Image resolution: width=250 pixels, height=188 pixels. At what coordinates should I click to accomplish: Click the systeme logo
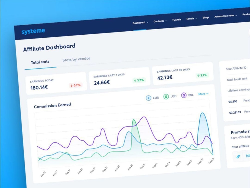(33, 31)
